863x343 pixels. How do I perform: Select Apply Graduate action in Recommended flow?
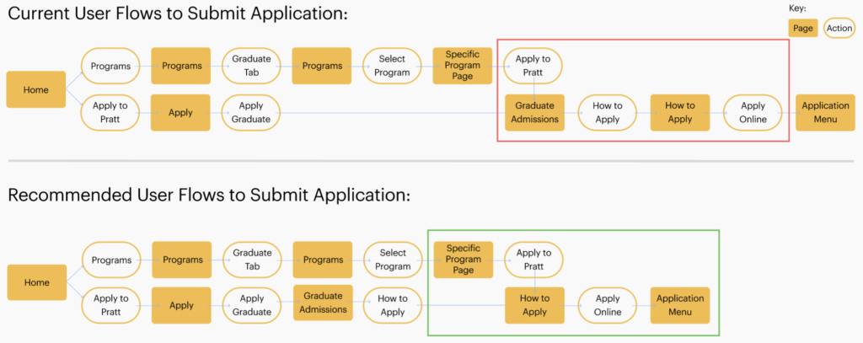[253, 306]
